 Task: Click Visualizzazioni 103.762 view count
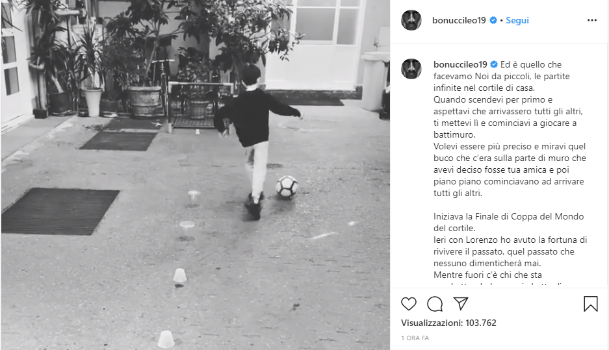(x=448, y=323)
